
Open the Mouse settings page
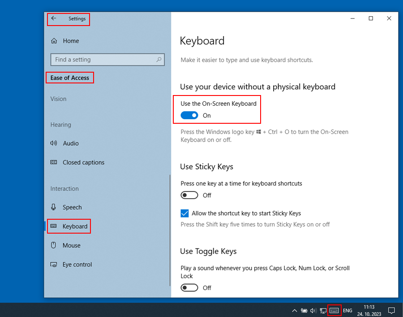[65, 245]
